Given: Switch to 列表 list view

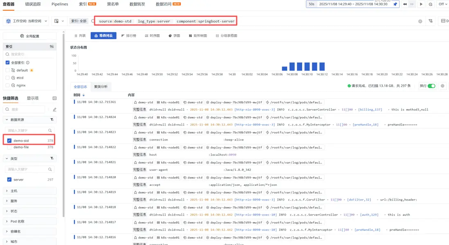Looking at the screenshot, I should pos(80,36).
